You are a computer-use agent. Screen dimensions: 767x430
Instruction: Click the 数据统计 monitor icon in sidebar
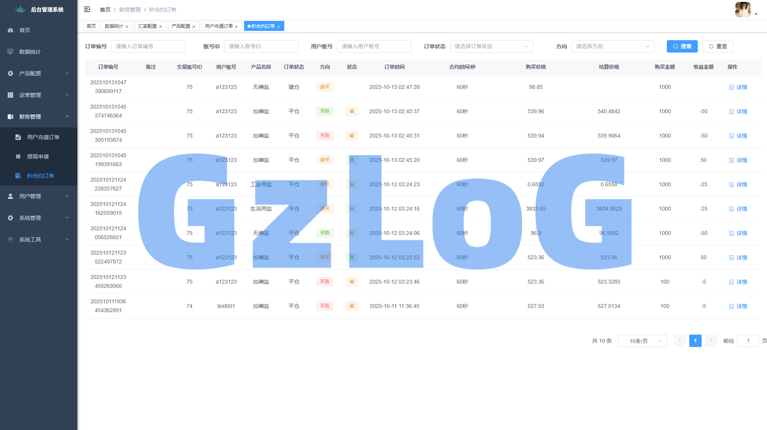point(10,52)
